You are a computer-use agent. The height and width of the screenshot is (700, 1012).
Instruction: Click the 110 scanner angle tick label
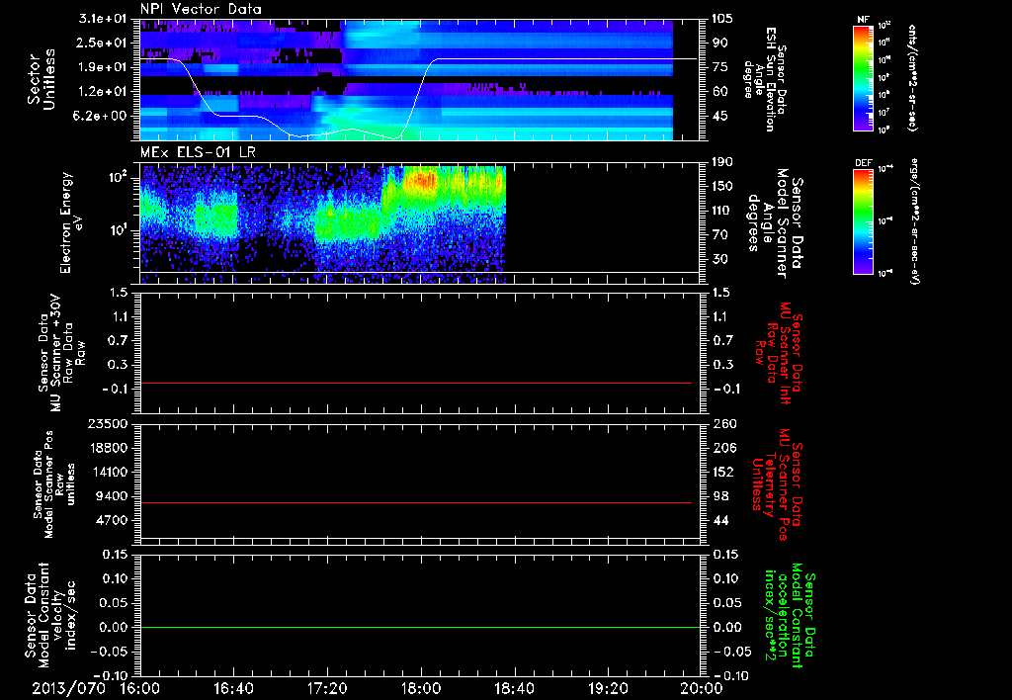(721, 211)
